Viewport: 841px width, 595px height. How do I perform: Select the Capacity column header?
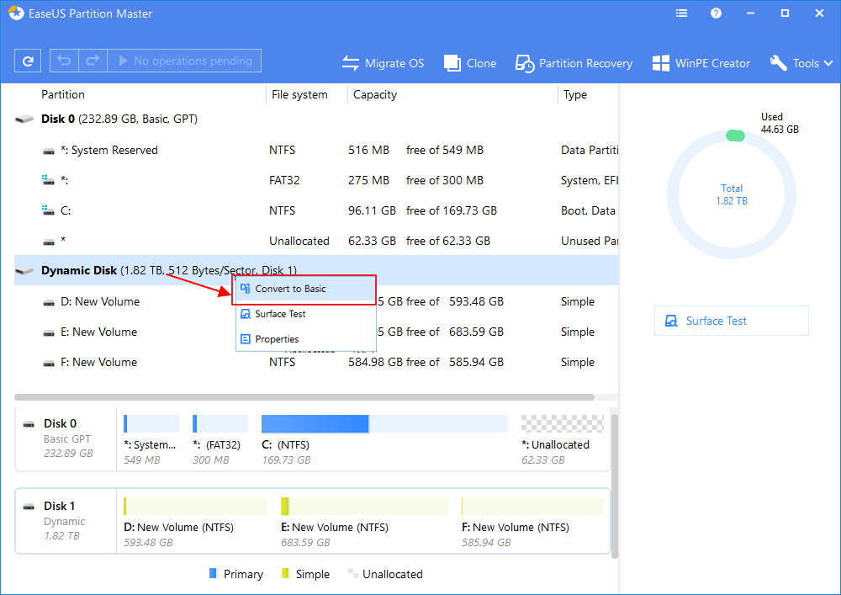click(375, 94)
